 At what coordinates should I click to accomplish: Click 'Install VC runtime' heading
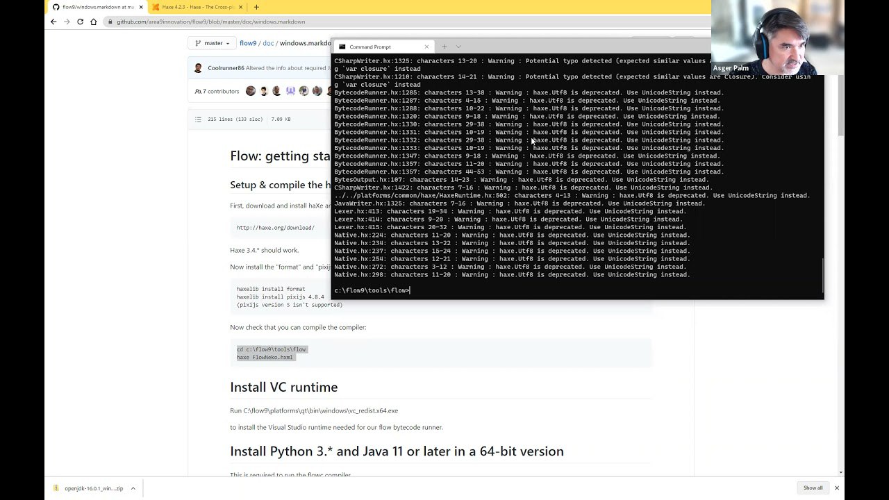[283, 387]
